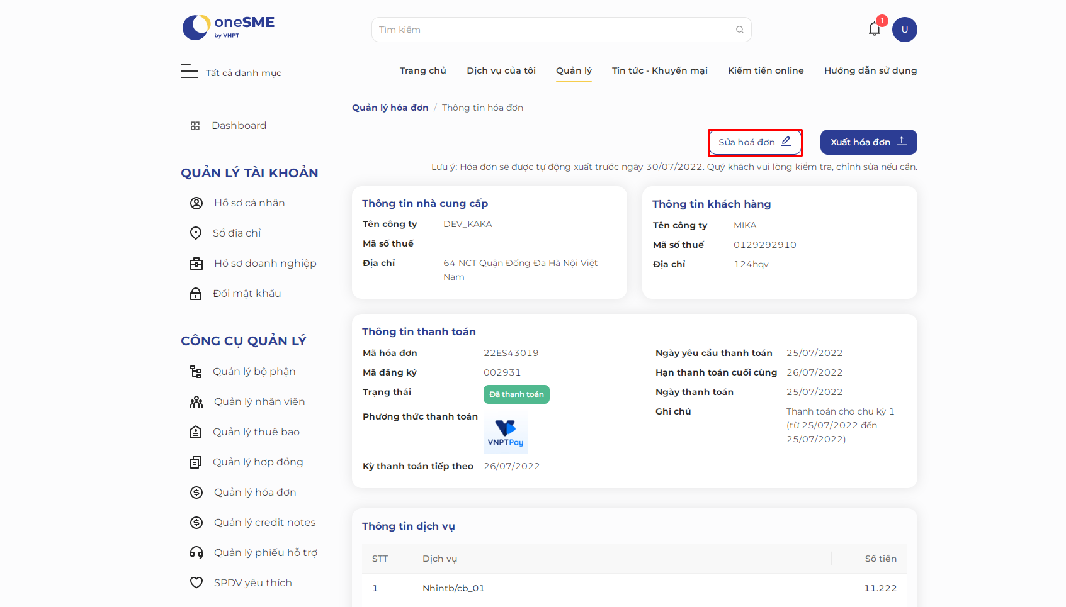Open the hamburger menu for all categories
This screenshot has width=1066, height=607.
coord(190,71)
